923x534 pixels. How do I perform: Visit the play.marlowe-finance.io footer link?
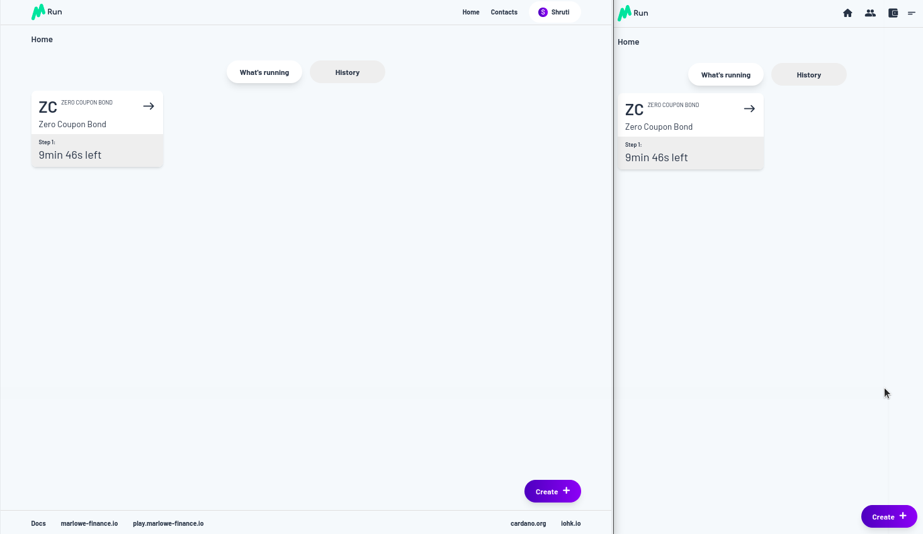(168, 523)
